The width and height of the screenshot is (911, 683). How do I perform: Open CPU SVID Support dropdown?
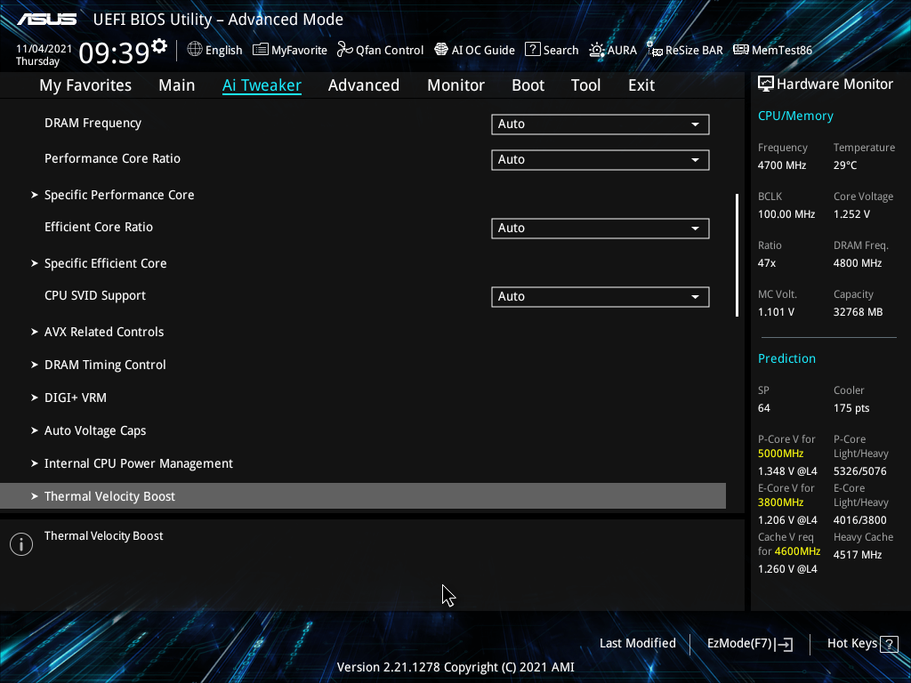pyautogui.click(x=601, y=297)
